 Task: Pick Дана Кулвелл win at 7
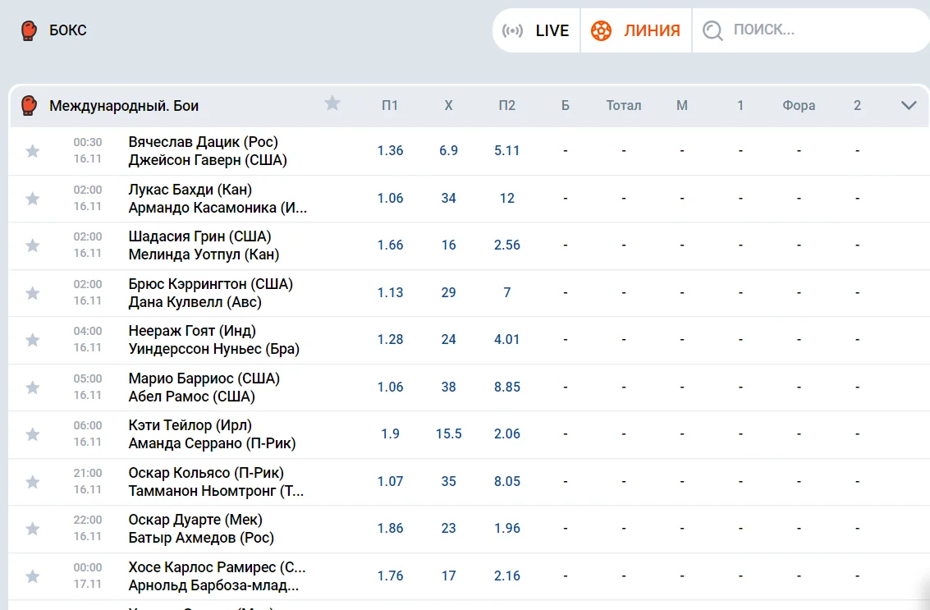pos(507,292)
